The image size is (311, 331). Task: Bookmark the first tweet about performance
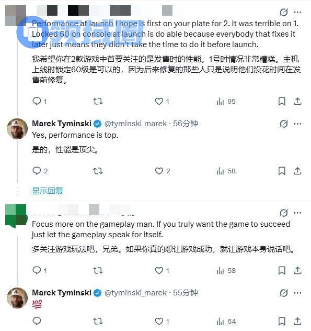pos(282,102)
